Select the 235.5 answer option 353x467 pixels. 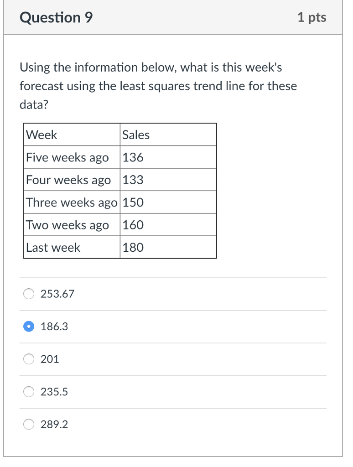[28, 391]
